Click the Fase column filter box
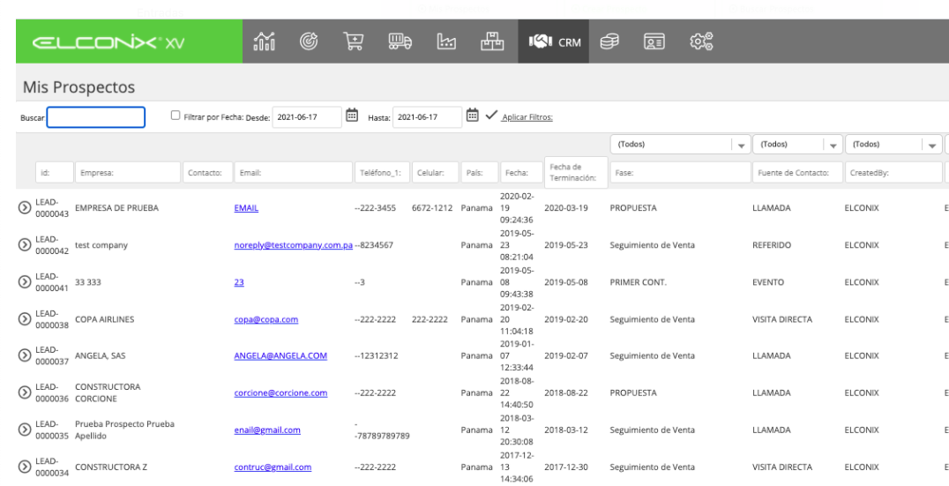This screenshot has height=486, width=949. 680,173
